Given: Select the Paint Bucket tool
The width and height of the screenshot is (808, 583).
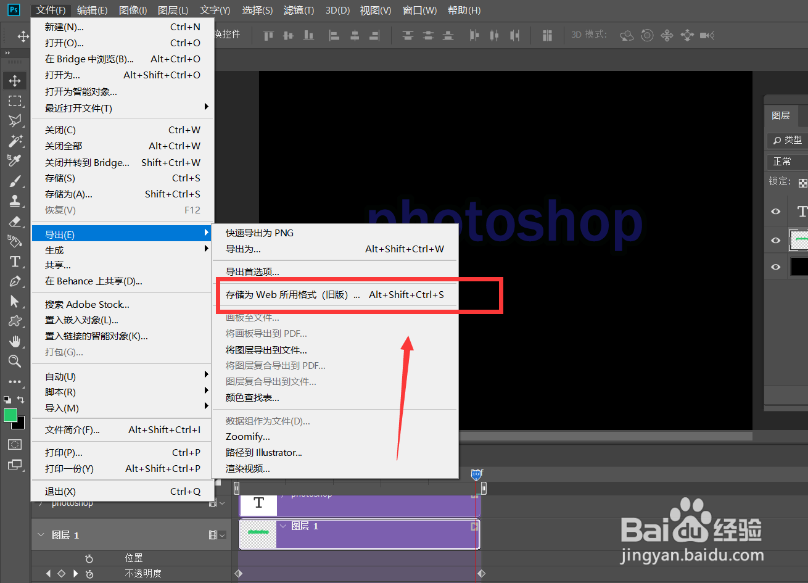Looking at the screenshot, I should pos(15,241).
